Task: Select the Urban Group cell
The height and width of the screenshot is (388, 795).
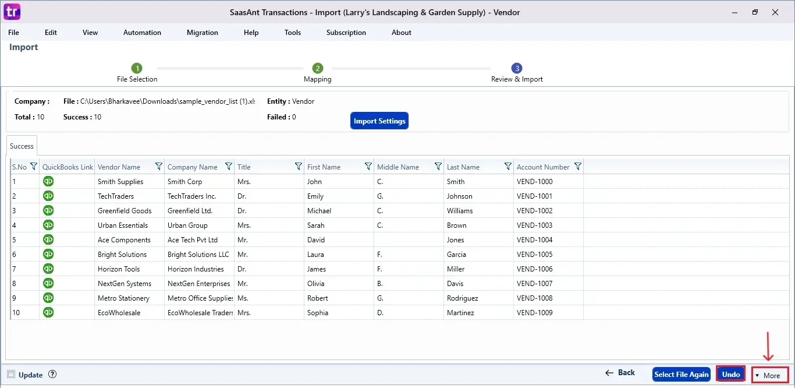Action: [200, 225]
